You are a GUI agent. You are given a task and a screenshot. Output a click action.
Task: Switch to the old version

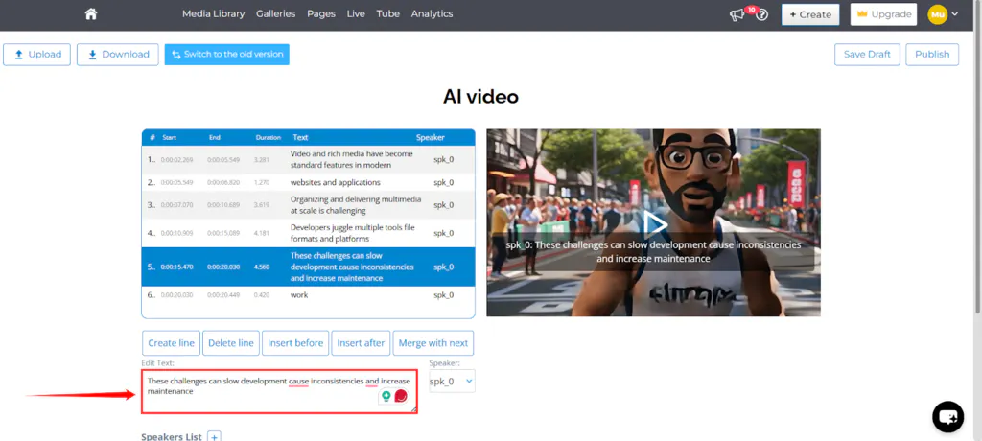[x=226, y=55]
